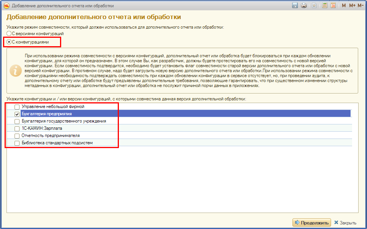Screen dimensions: 367x229
Task: Click the 1C application logo icon
Action: click(x=6, y=6)
